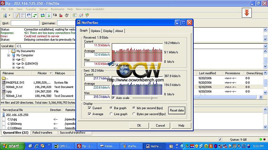Screen dimensions: 268x150
Task: Open Site Manager dropdown arrow
Action: 10,15
